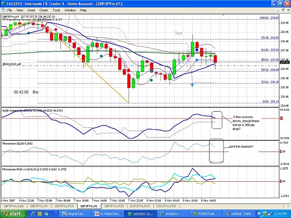This screenshot has height=218, width=291.
Task: Select the blue up arrow chart object
Action: (x=192, y=85)
